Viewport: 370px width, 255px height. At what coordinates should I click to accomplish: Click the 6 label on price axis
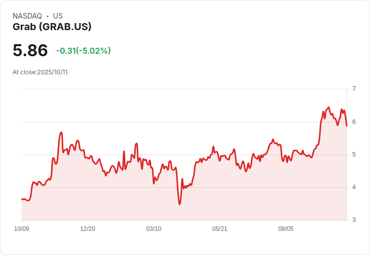pos(354,122)
